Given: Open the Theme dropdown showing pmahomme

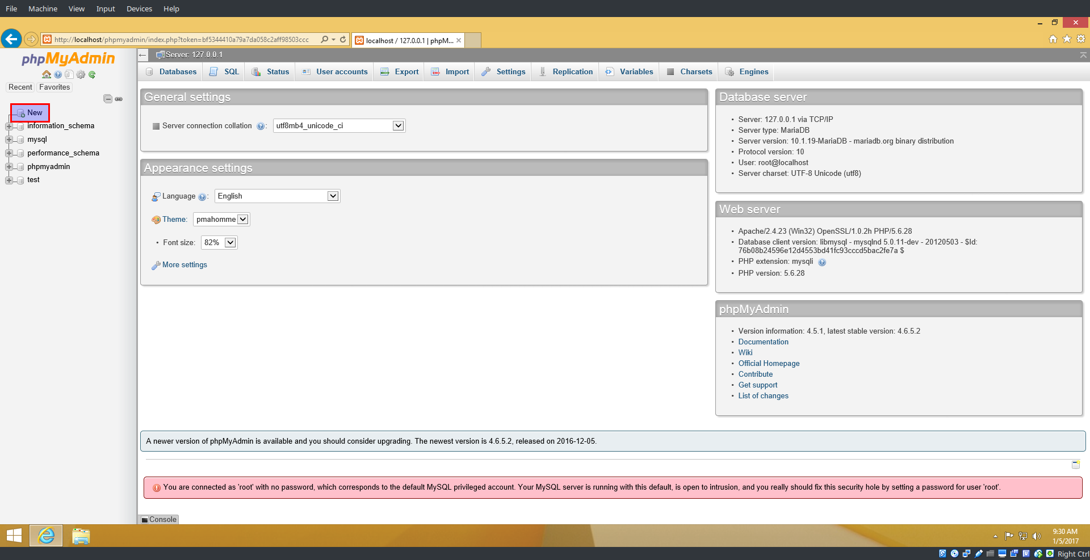Looking at the screenshot, I should [221, 219].
